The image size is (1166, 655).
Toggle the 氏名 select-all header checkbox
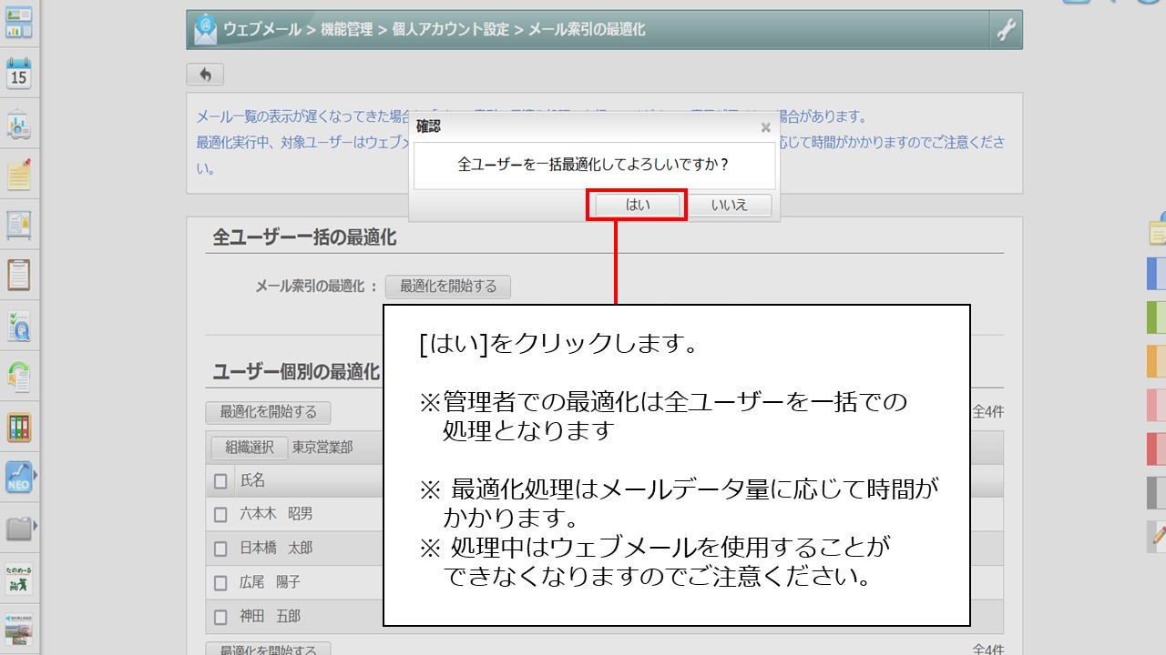coord(220,480)
